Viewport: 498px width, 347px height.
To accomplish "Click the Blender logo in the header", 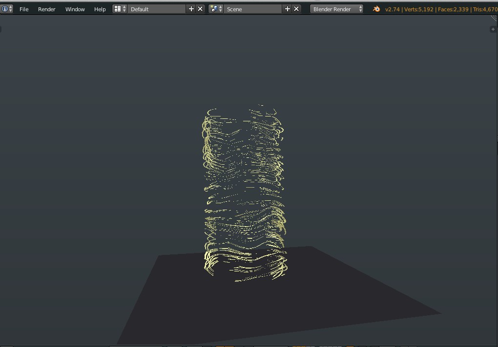I will coord(375,9).
